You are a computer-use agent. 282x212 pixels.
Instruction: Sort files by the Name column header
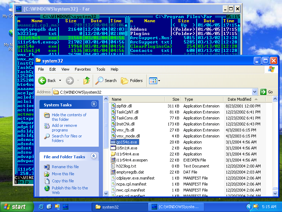(137, 99)
